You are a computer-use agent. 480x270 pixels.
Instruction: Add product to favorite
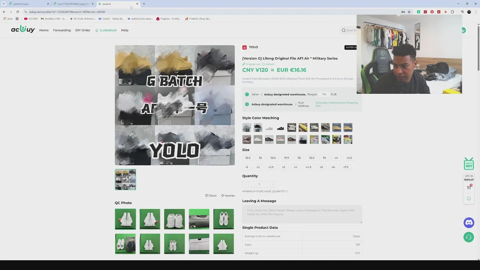pyautogui.click(x=228, y=196)
